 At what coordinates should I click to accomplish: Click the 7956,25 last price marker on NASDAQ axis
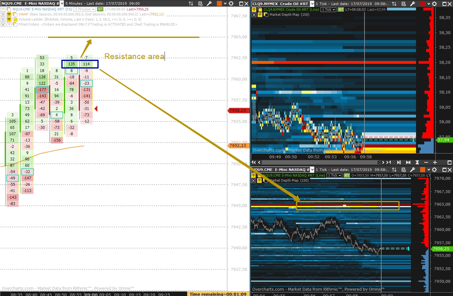(x=239, y=111)
